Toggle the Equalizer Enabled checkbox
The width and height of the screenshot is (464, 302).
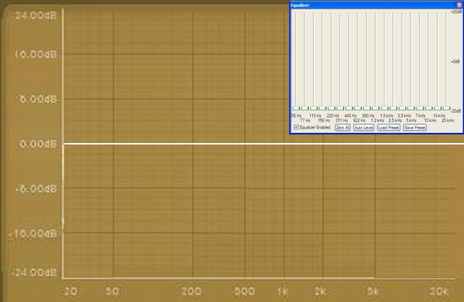click(296, 127)
